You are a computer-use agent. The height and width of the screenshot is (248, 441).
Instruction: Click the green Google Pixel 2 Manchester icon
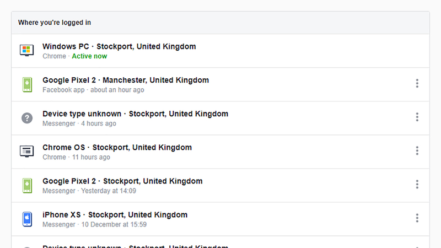coord(27,84)
